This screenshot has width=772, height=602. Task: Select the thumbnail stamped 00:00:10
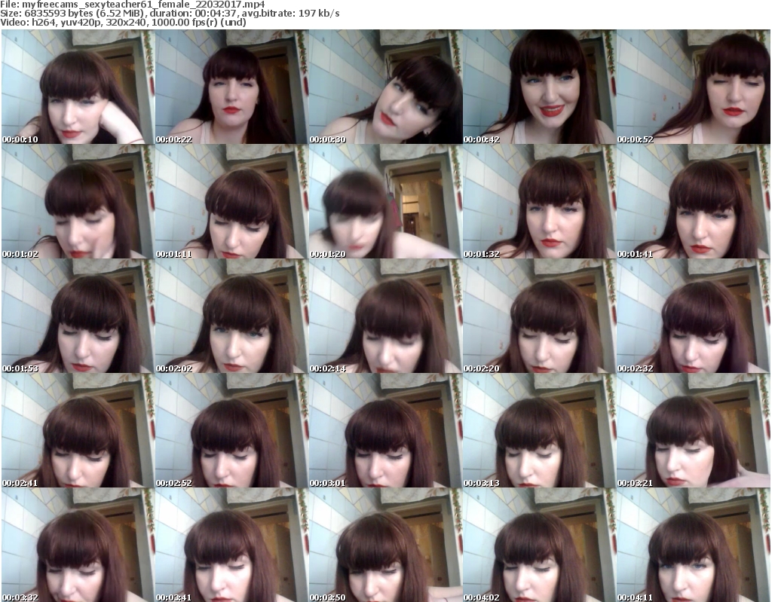78,87
